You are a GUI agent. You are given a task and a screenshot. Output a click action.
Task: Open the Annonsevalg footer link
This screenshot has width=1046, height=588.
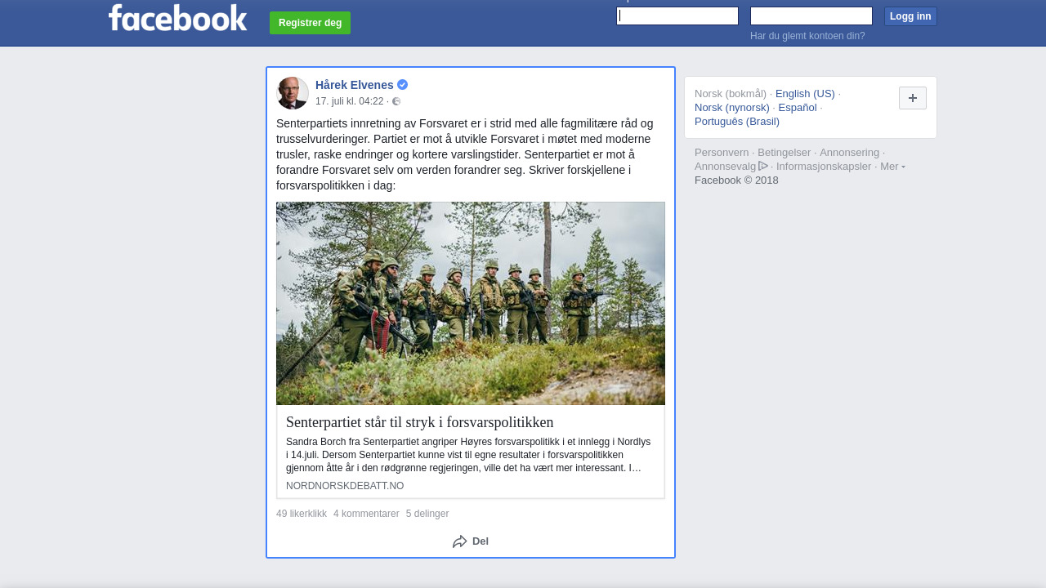[726, 167]
